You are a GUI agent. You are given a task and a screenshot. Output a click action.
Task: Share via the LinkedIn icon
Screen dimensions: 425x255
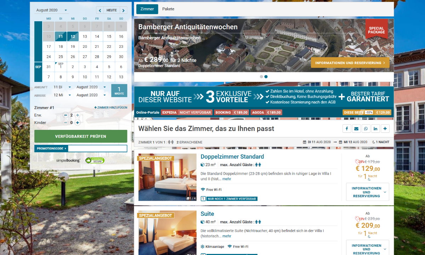pos(375,129)
